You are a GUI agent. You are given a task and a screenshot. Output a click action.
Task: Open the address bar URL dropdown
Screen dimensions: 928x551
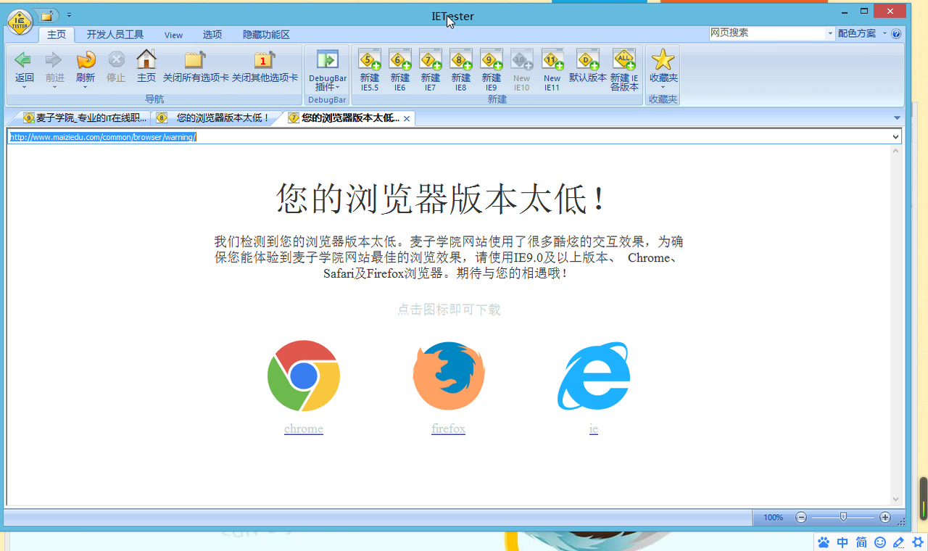tap(896, 137)
